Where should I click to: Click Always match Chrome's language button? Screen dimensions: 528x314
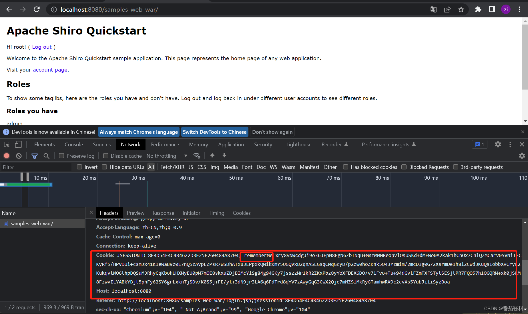[x=139, y=132]
